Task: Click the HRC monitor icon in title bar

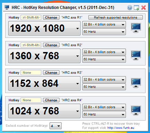Action: pyautogui.click(x=7, y=8)
